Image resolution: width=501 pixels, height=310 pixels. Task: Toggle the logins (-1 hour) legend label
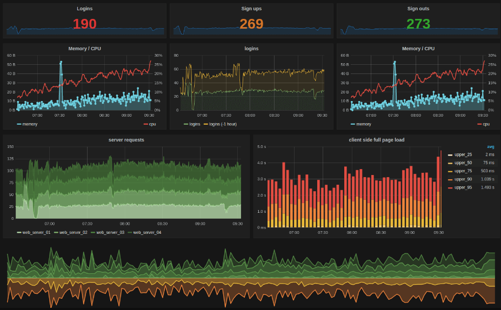pyautogui.click(x=223, y=124)
